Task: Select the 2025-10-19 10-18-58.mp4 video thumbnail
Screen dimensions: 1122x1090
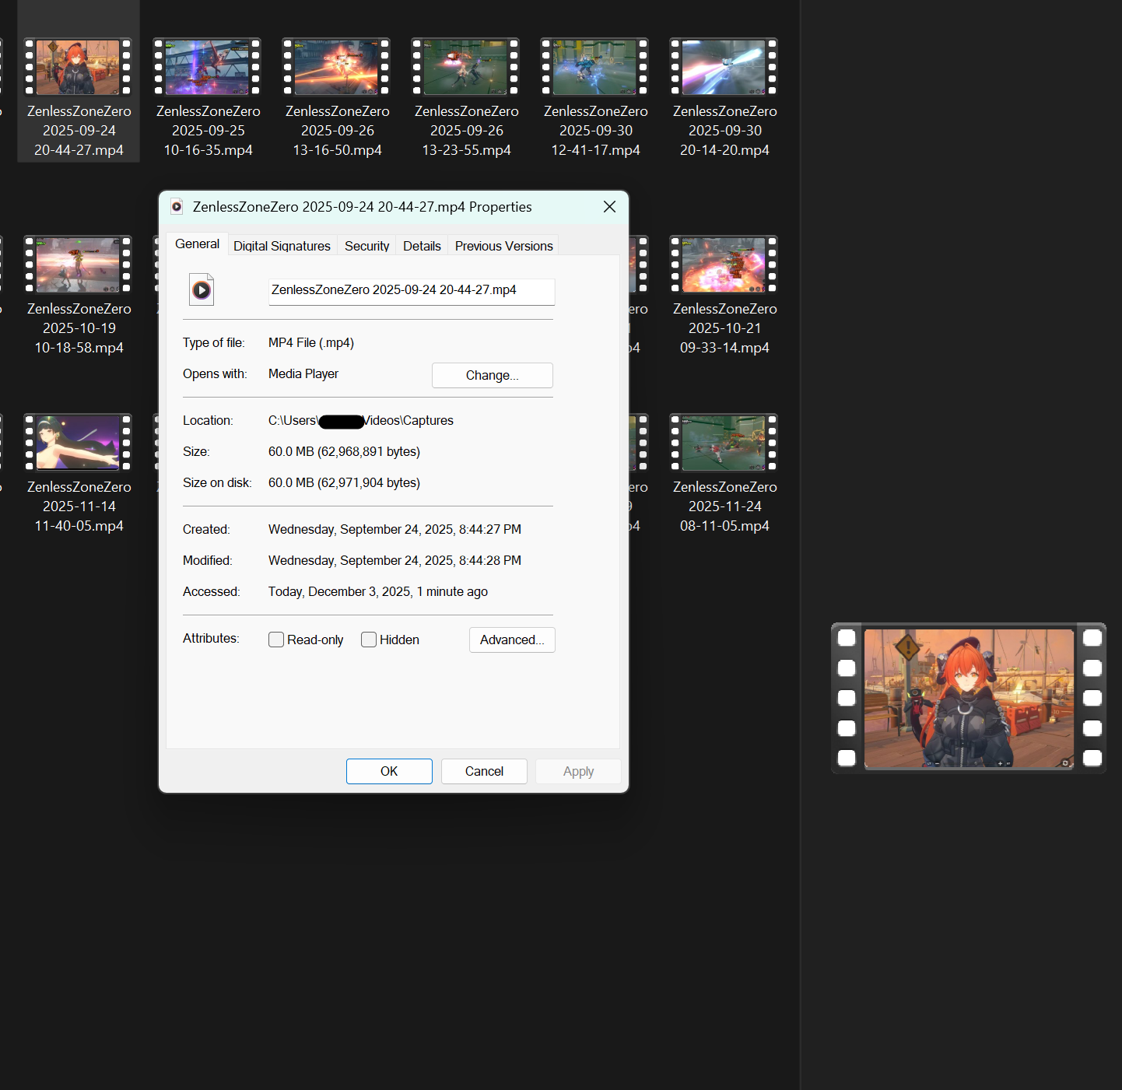Action: [x=78, y=265]
